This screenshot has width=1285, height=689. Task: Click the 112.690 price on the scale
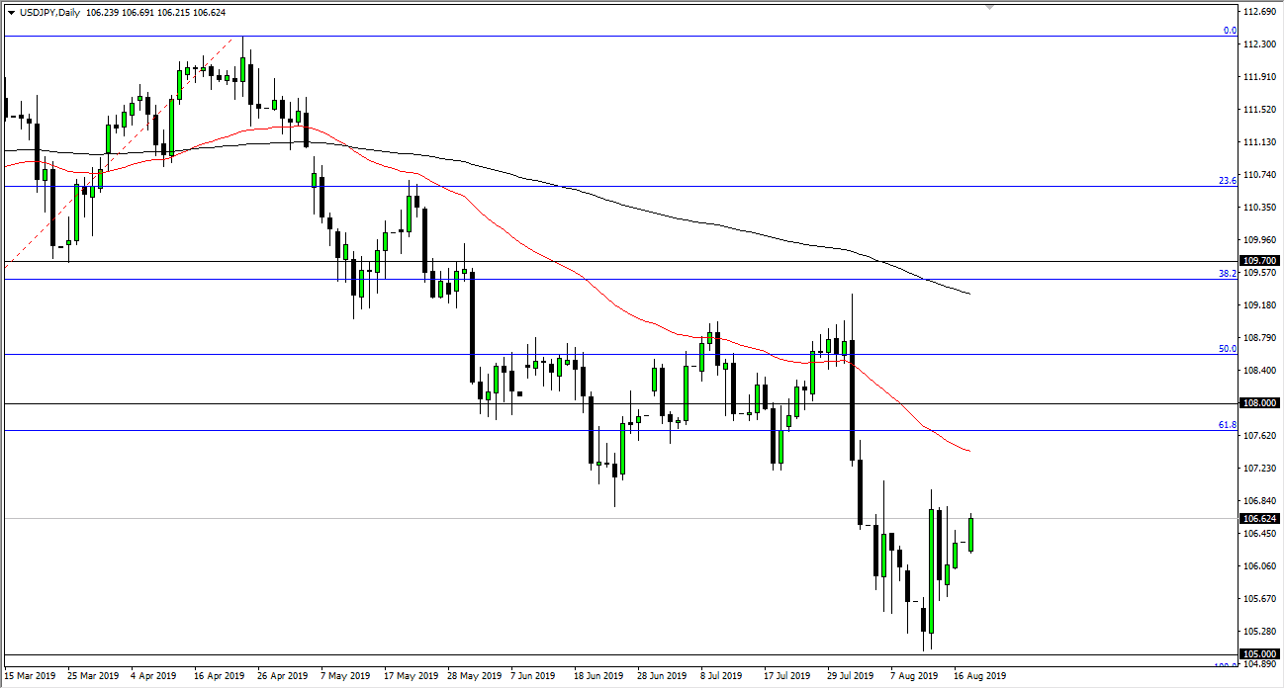pos(1258,12)
